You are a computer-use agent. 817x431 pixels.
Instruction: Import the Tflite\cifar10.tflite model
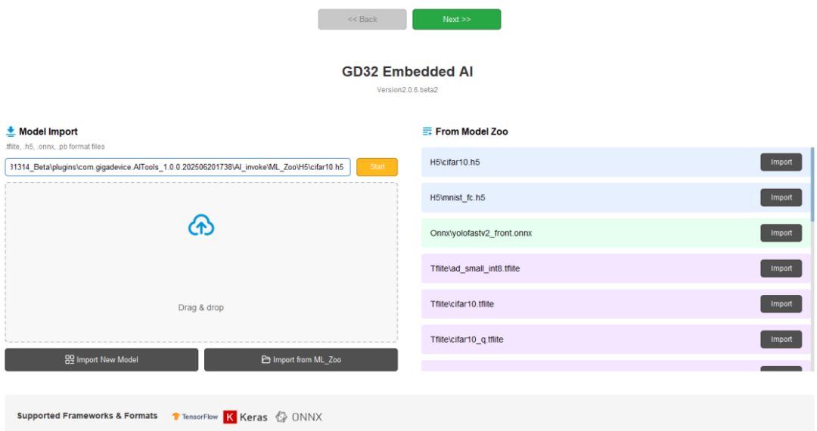(781, 304)
